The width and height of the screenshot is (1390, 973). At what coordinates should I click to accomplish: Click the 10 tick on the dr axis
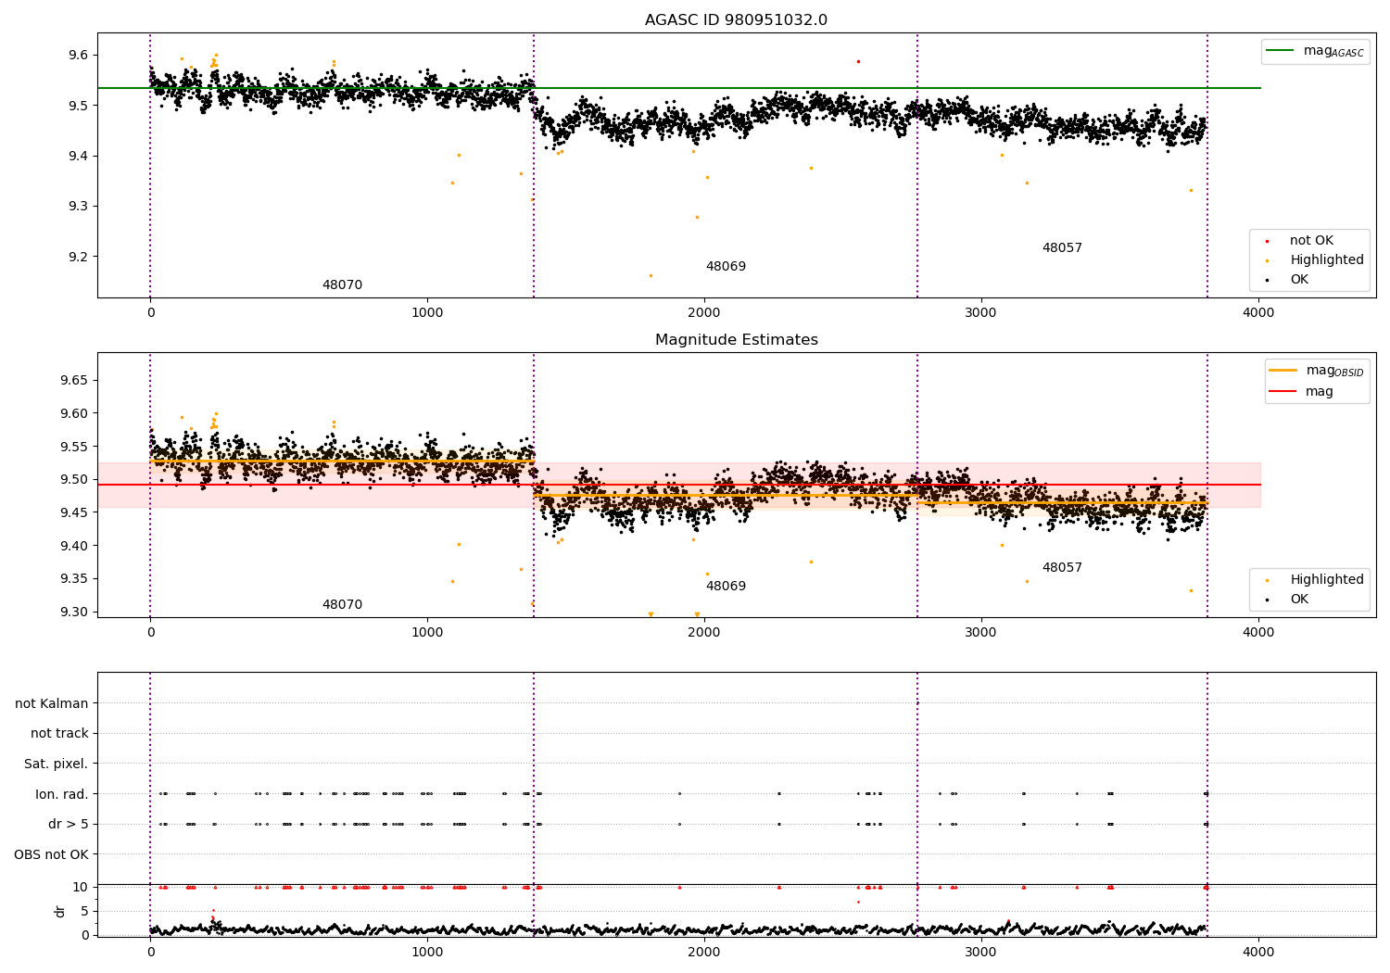click(82, 887)
